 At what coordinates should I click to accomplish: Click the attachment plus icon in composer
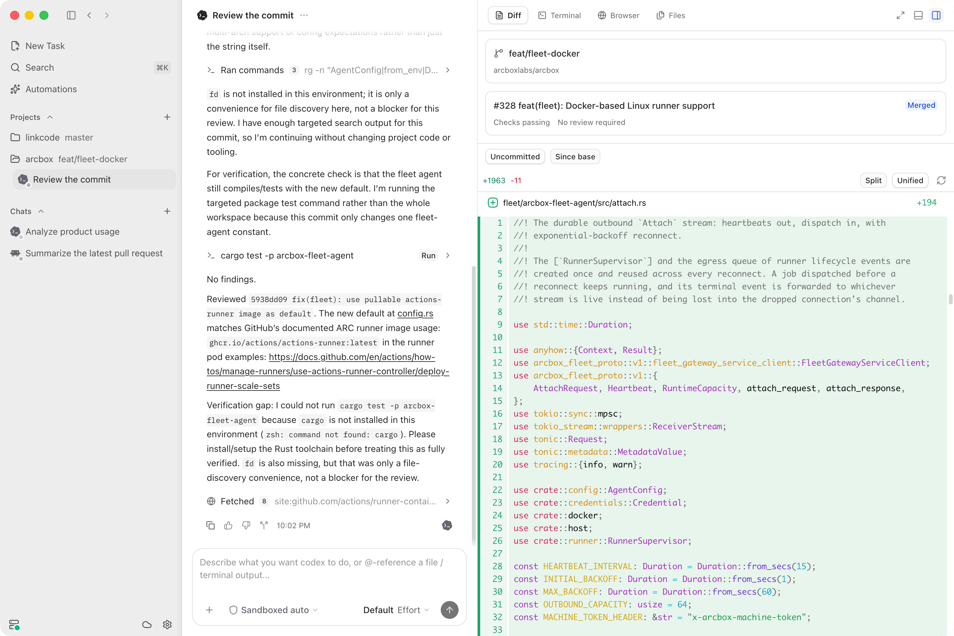coord(209,610)
